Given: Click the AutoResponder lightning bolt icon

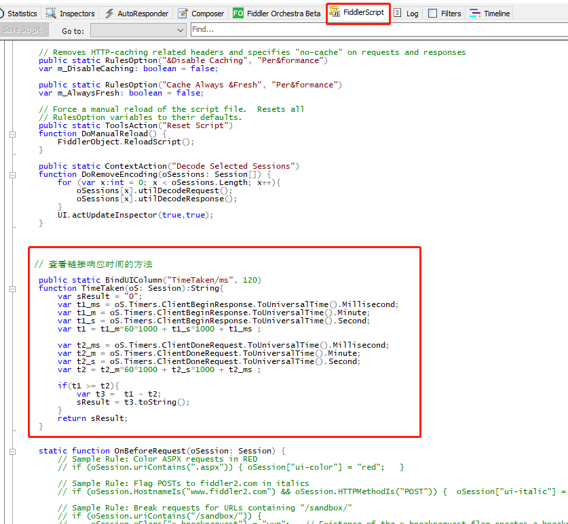Looking at the screenshot, I should coord(109,14).
